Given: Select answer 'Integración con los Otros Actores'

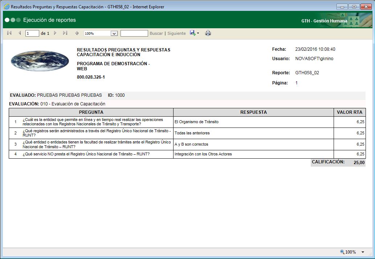Looking at the screenshot, I should click(203, 154).
